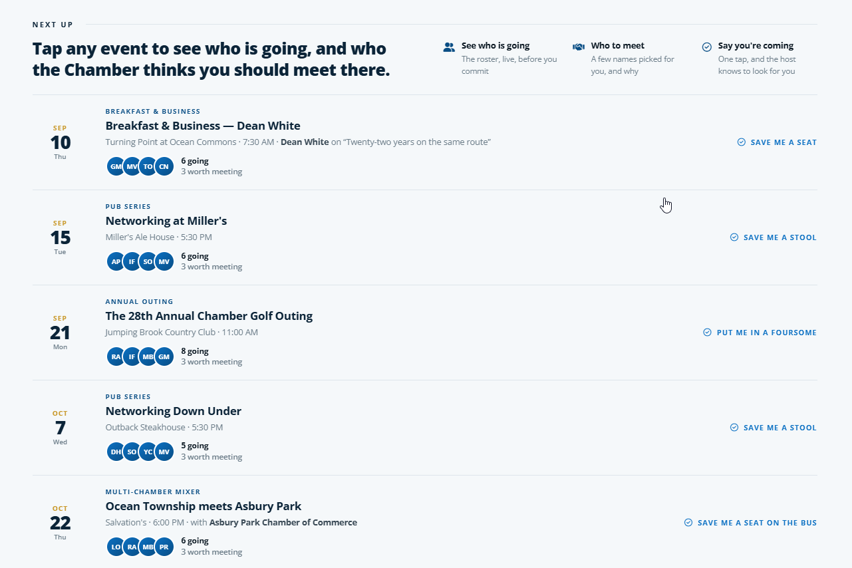Choose RA avatar in Ocean Township mixer row
This screenshot has height=568, width=852.
[x=132, y=547]
